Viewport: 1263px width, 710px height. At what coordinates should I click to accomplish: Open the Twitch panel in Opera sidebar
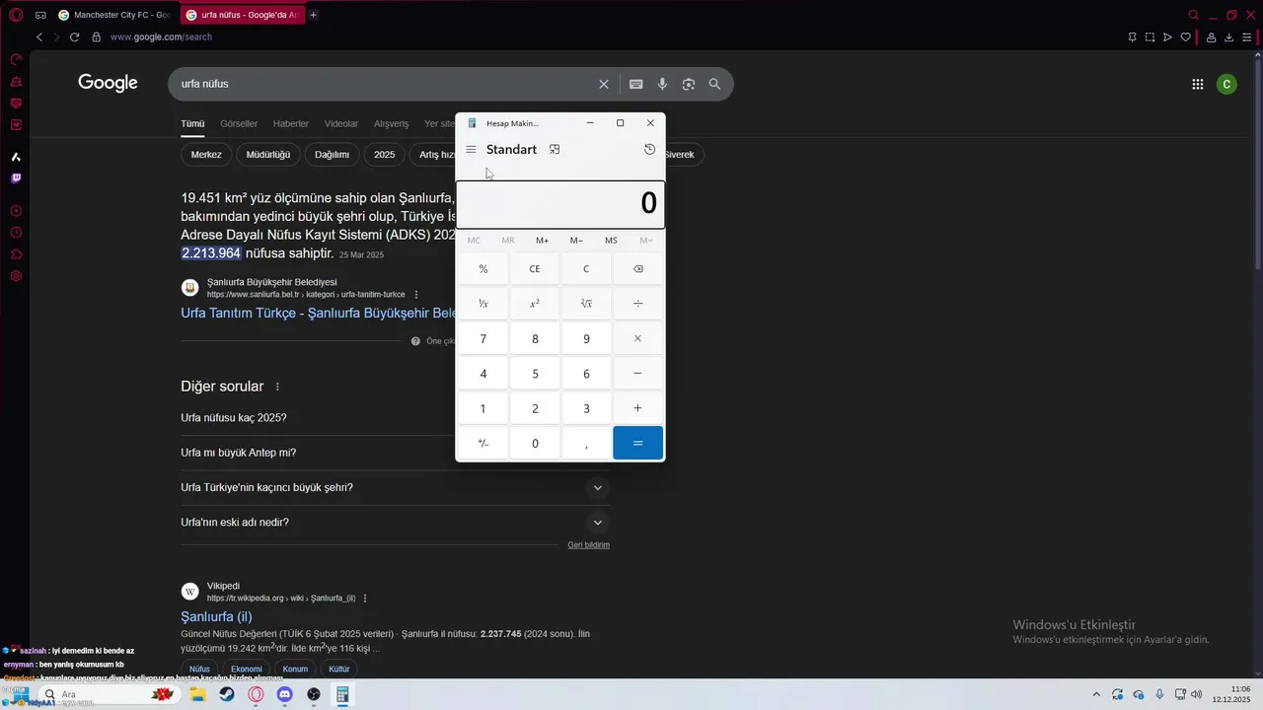pyautogui.click(x=16, y=178)
